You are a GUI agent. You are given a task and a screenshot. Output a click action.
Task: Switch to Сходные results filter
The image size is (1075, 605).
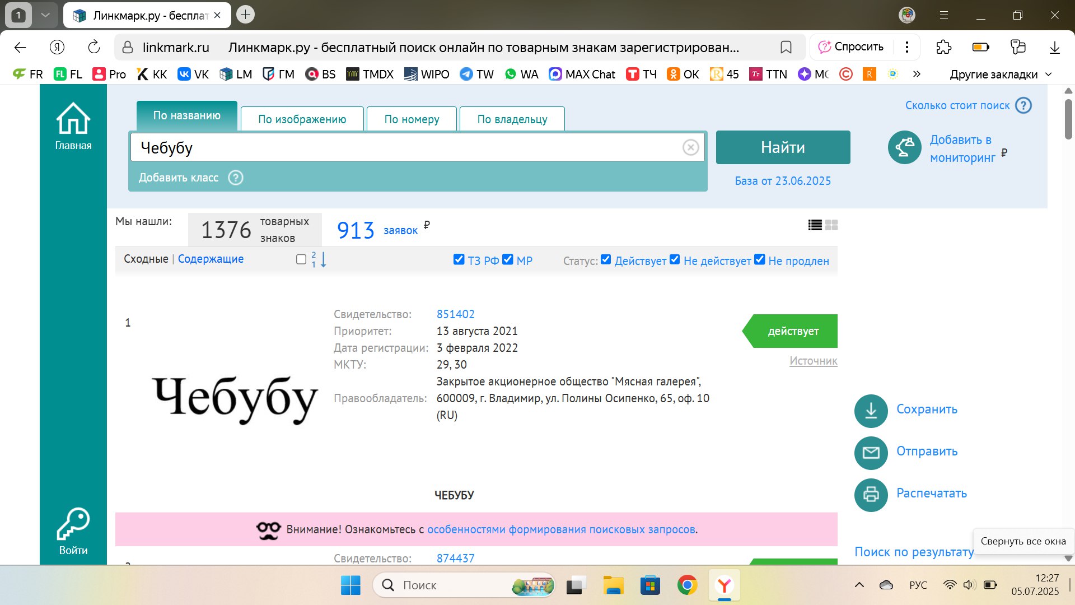(146, 259)
